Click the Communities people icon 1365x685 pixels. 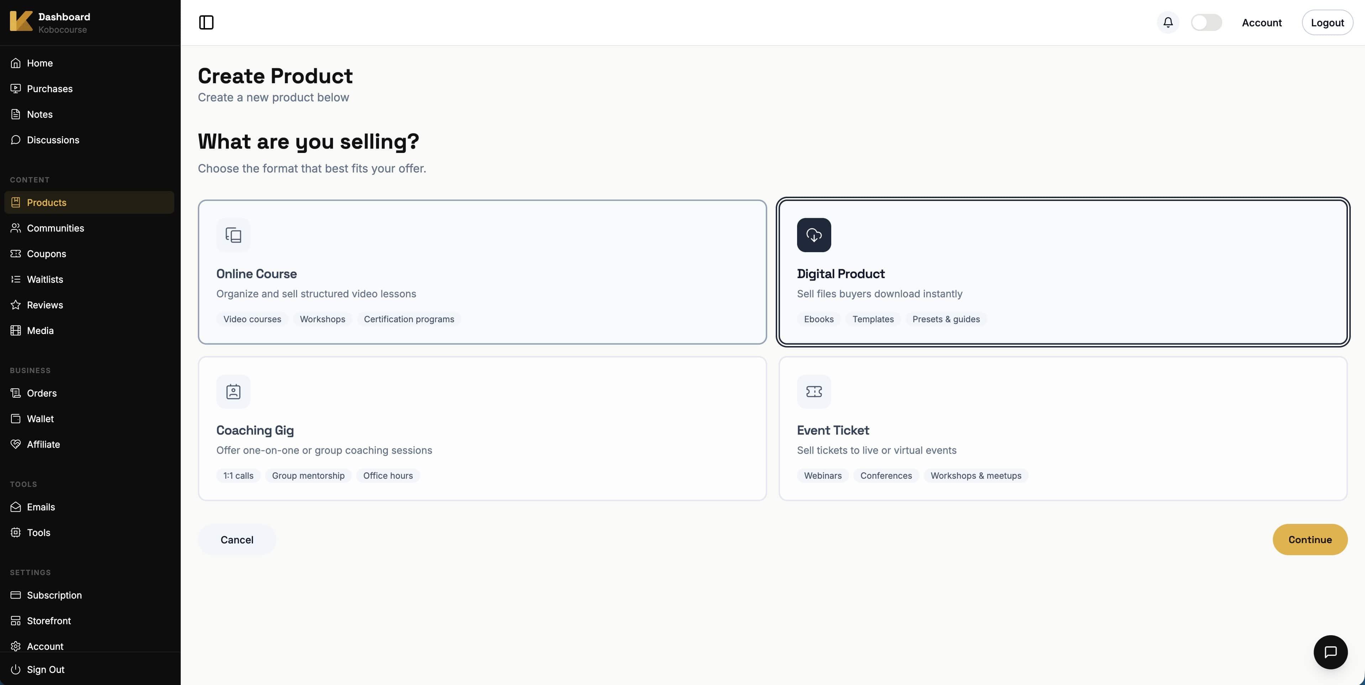click(16, 228)
